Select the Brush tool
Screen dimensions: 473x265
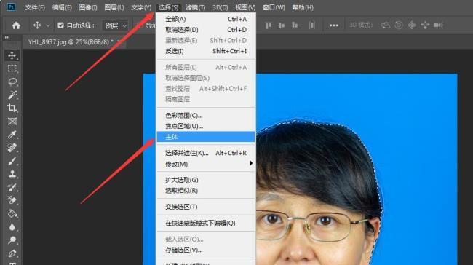pyautogui.click(x=12, y=161)
